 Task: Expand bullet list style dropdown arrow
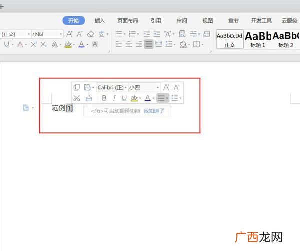[124, 34]
